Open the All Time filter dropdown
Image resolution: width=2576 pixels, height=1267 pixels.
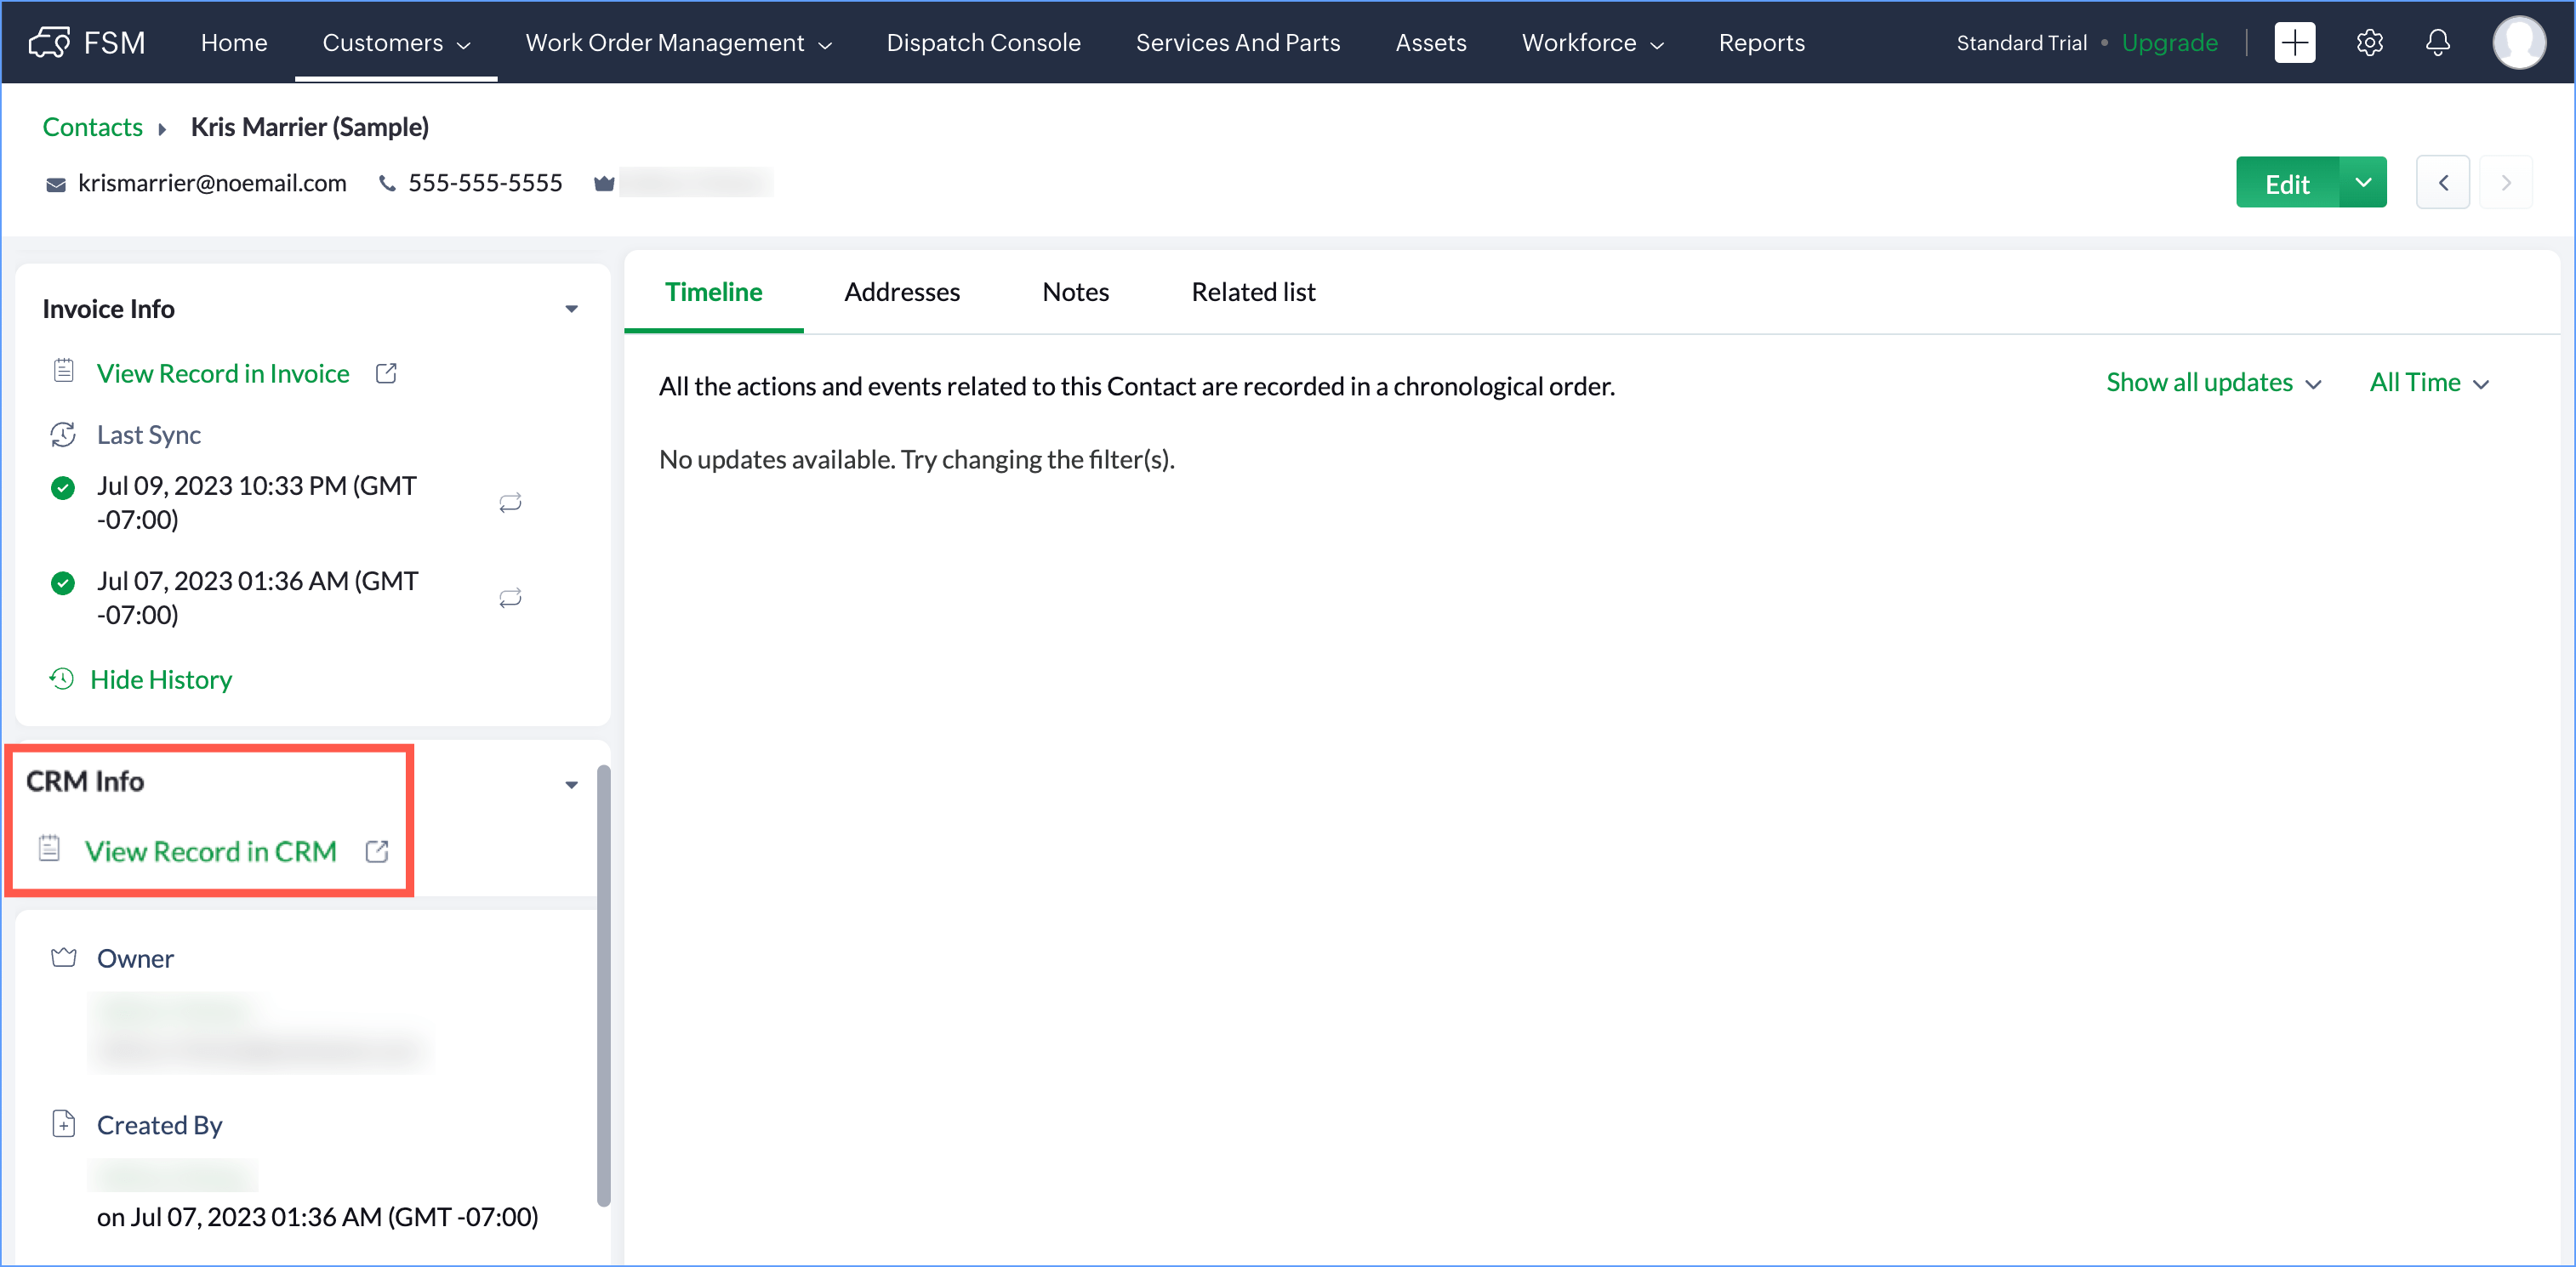click(2428, 384)
